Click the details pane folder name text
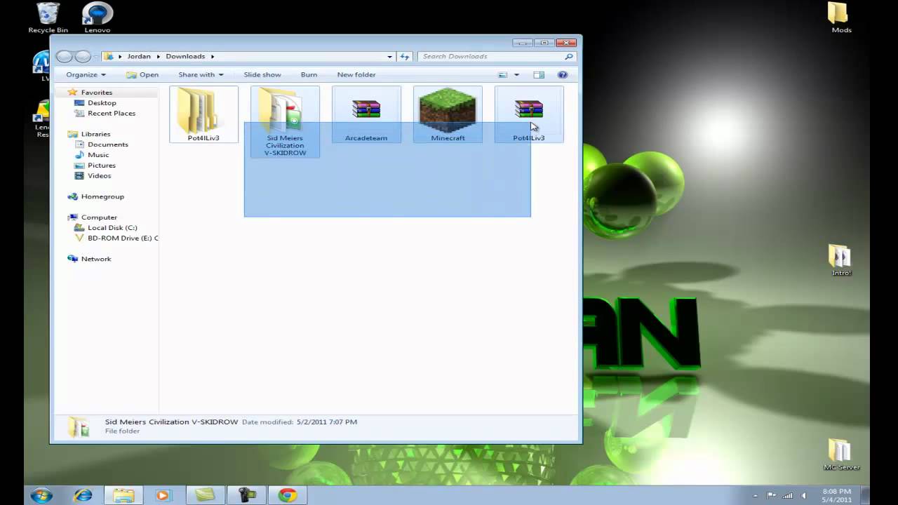Screen dimensions: 898x505 pyautogui.click(x=171, y=422)
